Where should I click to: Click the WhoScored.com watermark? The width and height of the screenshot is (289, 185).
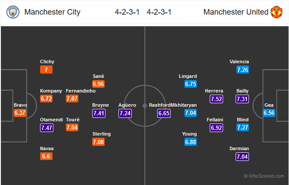[264, 176]
